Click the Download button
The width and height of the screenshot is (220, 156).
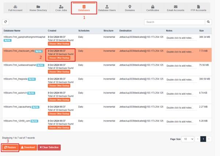point(28,148)
